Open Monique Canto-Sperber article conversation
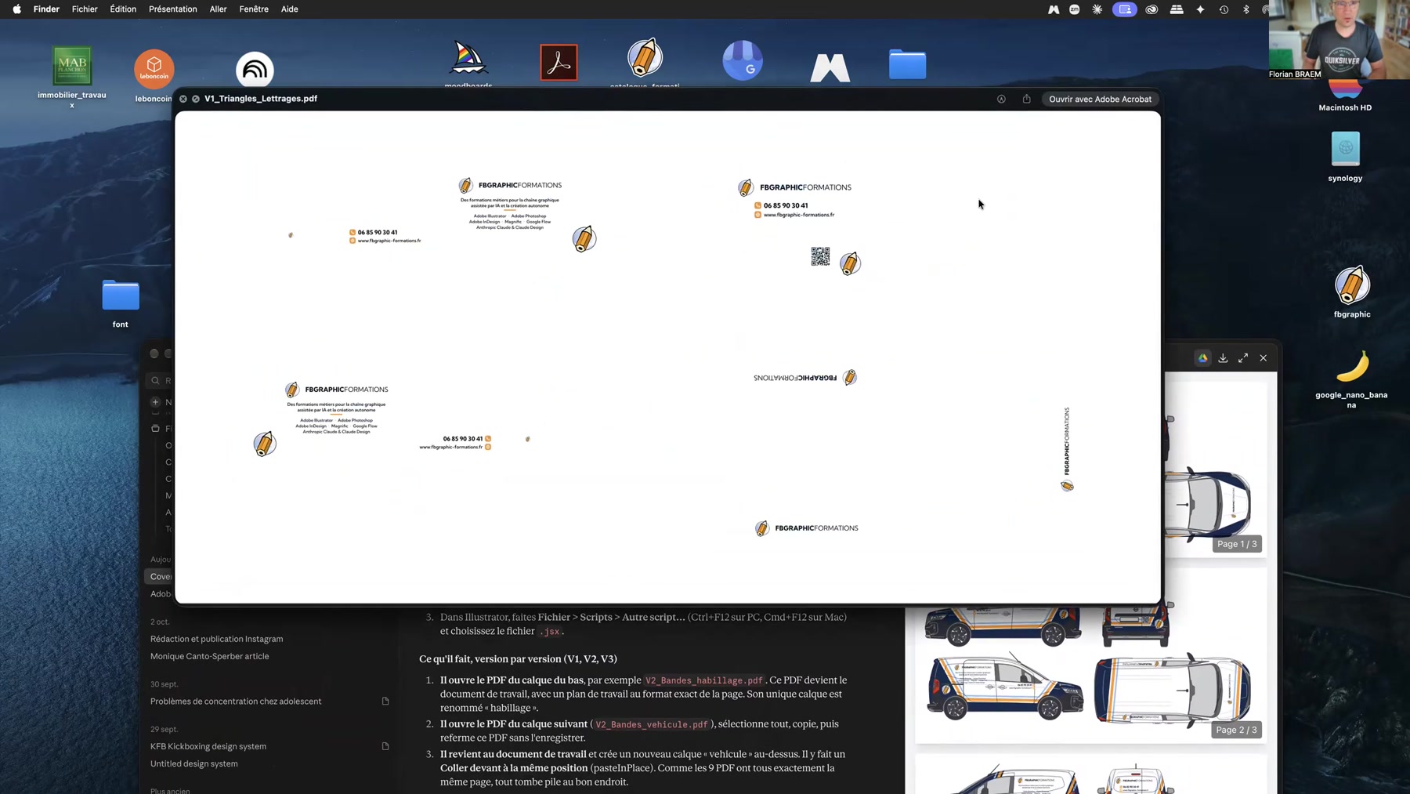Viewport: 1410px width, 794px height. pyautogui.click(x=209, y=656)
